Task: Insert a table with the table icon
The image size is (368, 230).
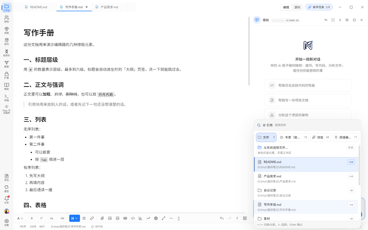Action: point(125,218)
